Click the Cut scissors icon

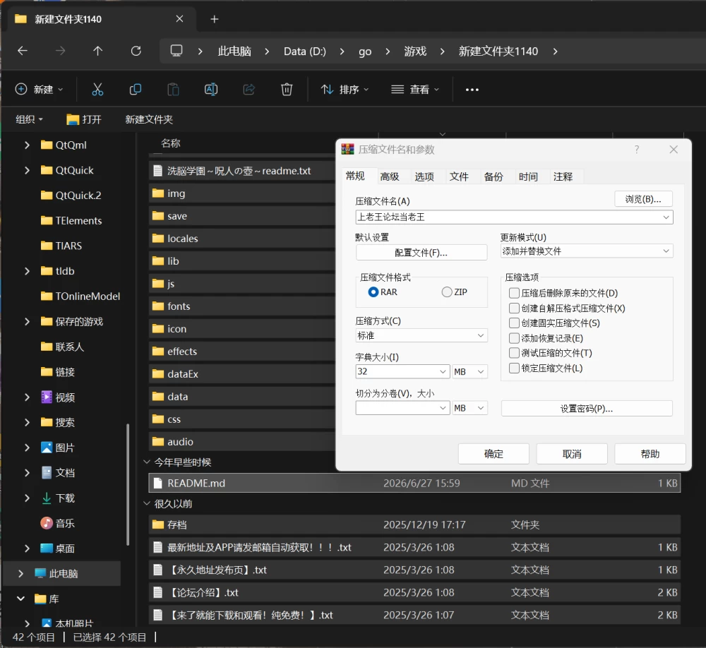point(97,89)
